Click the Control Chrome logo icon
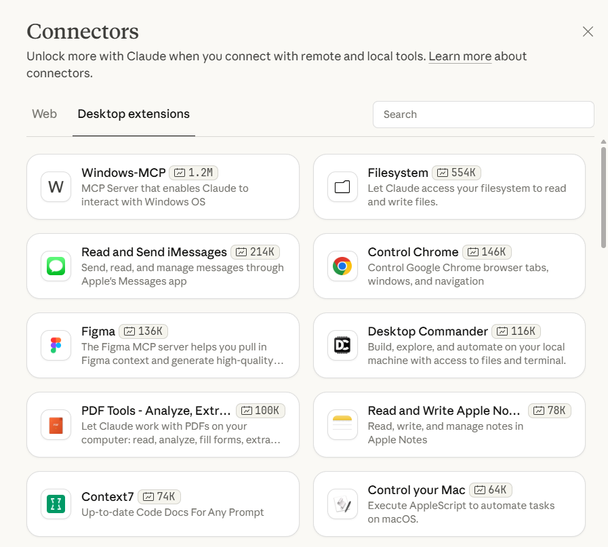Image resolution: width=608 pixels, height=547 pixels. pyautogui.click(x=342, y=266)
